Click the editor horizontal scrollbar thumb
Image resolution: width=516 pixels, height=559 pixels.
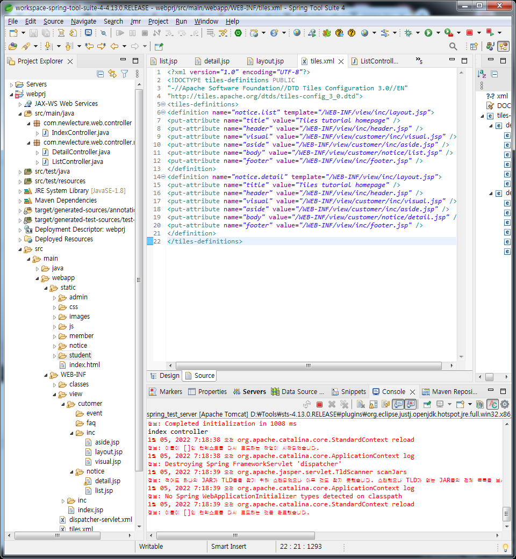[x=309, y=366]
